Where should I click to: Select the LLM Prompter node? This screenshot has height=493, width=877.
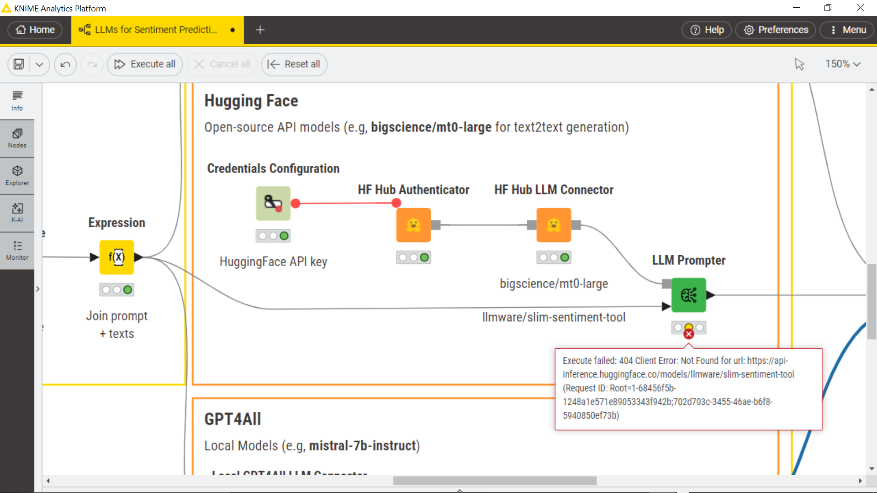click(689, 295)
